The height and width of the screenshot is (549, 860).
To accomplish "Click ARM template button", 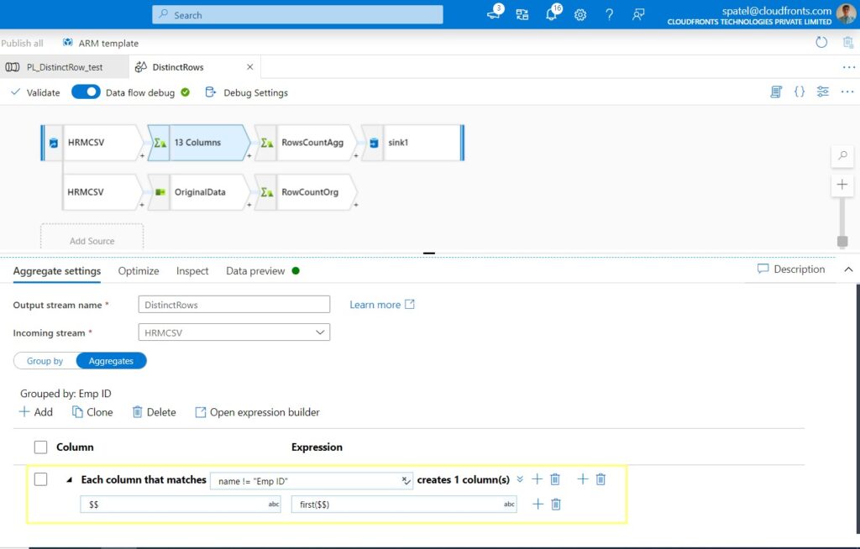I will click(101, 43).
